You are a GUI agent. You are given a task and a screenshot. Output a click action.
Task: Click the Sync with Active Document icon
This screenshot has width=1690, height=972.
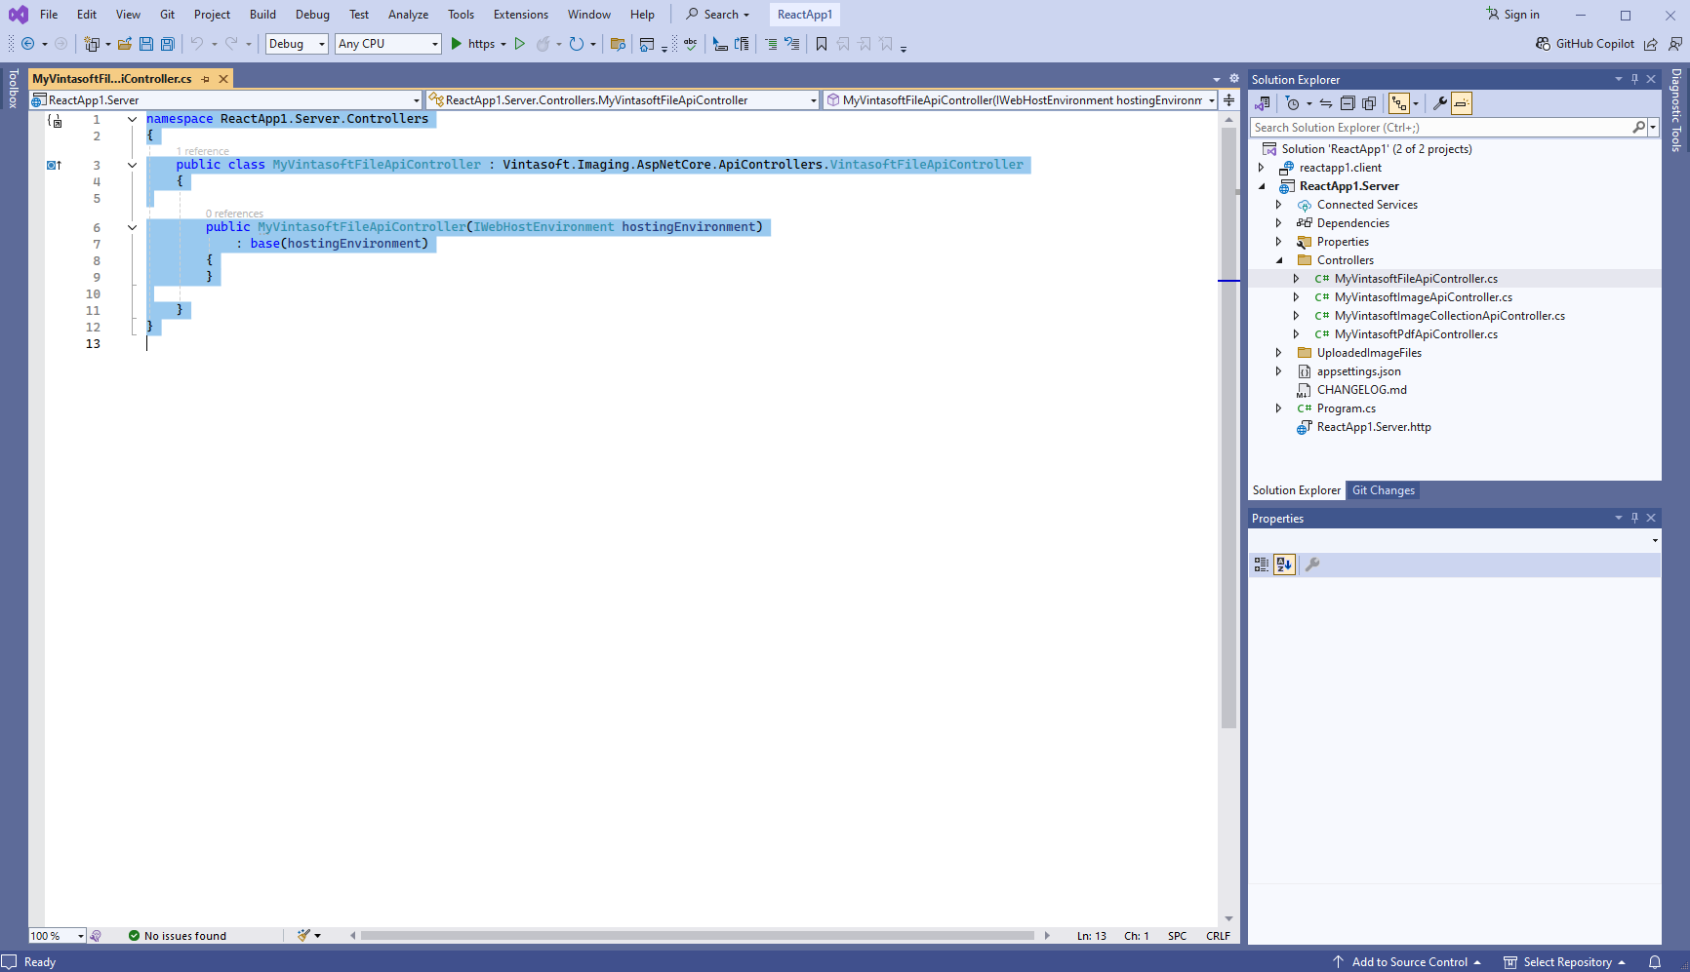click(1325, 103)
